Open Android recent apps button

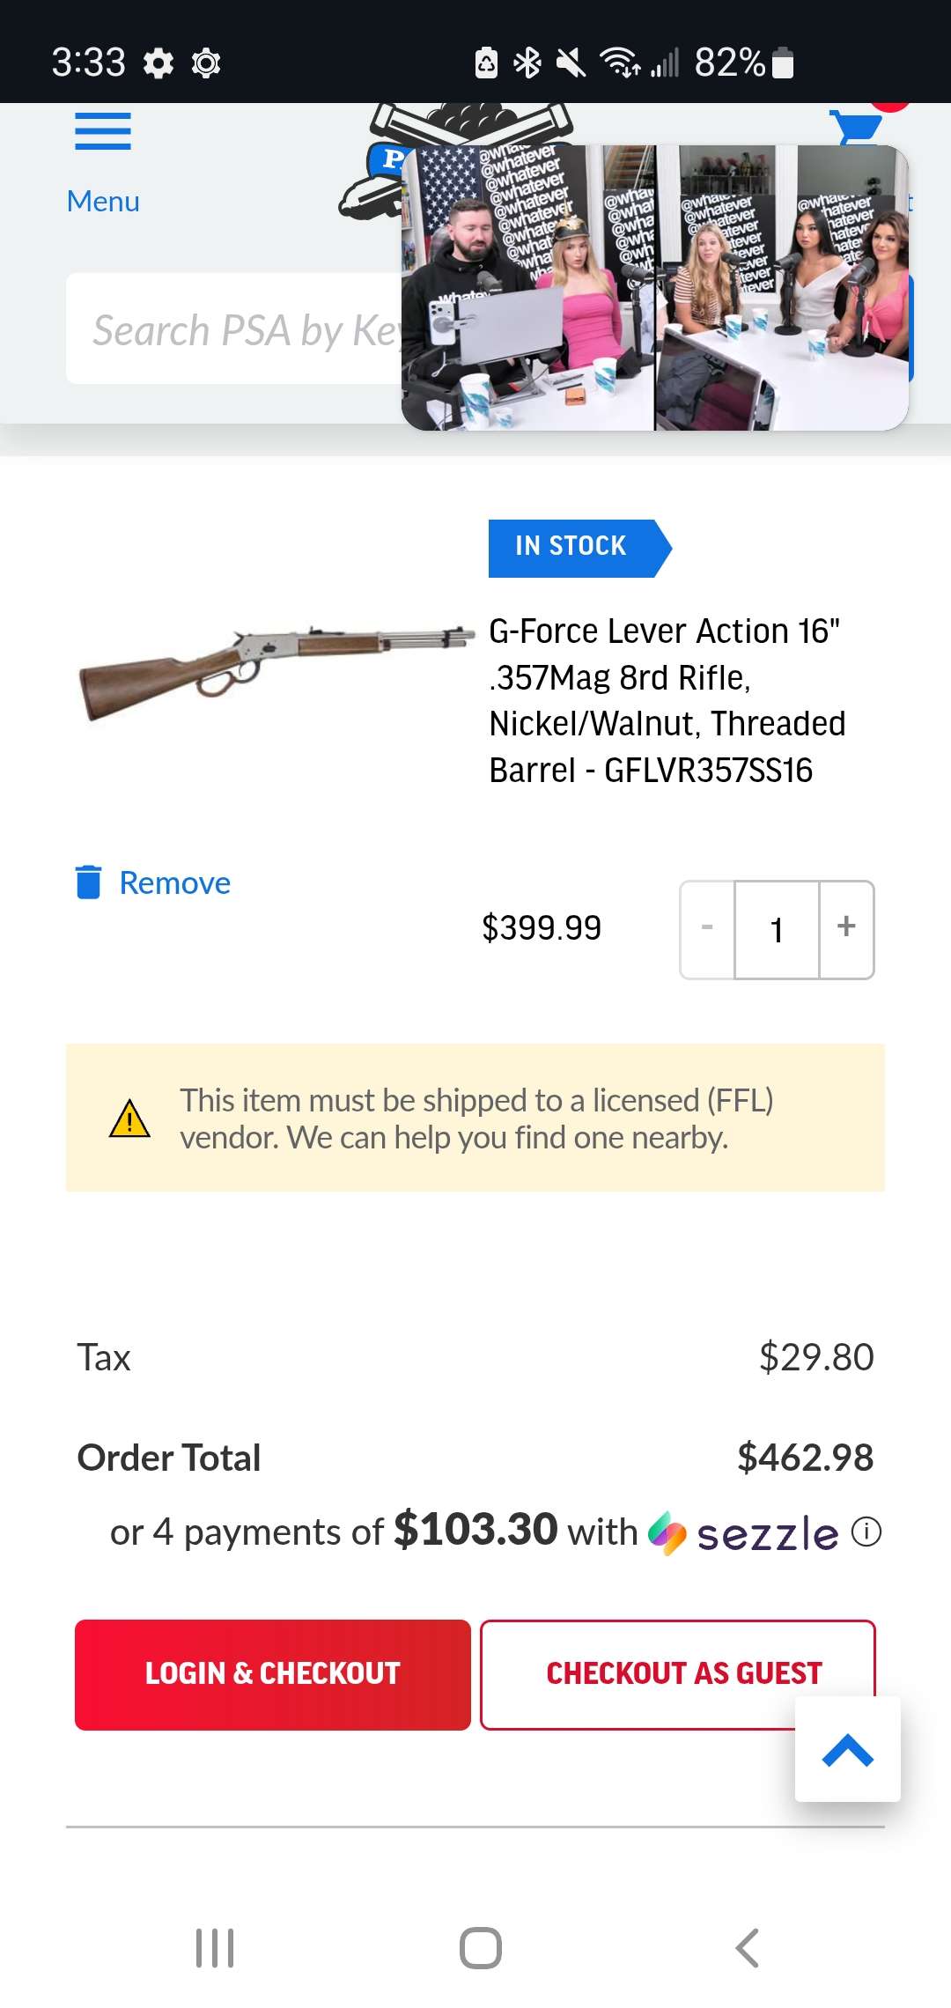click(215, 1948)
